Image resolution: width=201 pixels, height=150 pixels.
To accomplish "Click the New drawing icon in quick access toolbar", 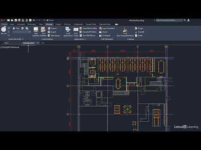I will tap(8, 20).
